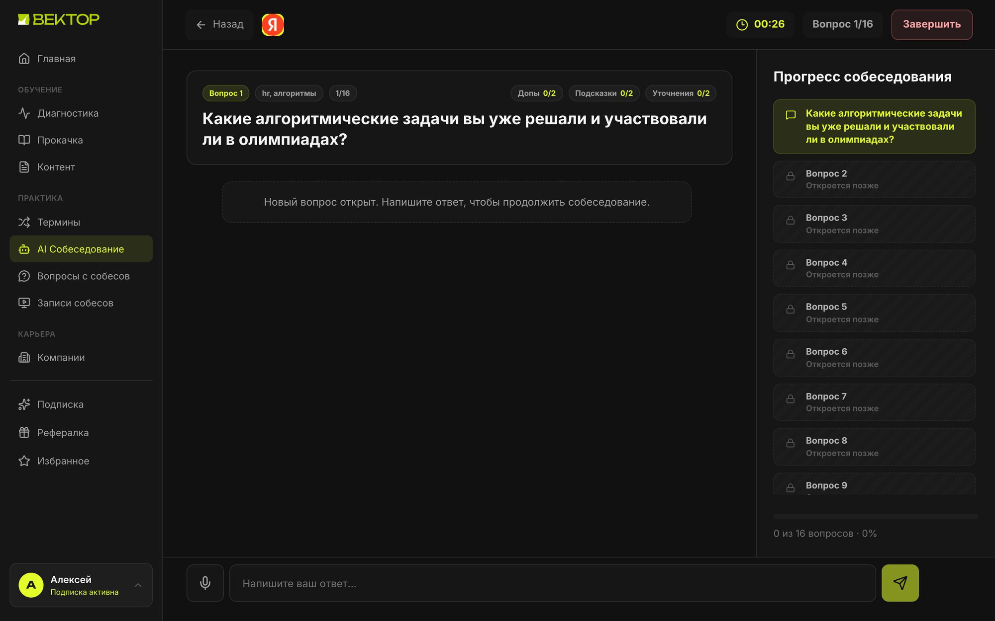Click the Диагностика pulse icon
Screen dimensions: 995x621
(24, 113)
